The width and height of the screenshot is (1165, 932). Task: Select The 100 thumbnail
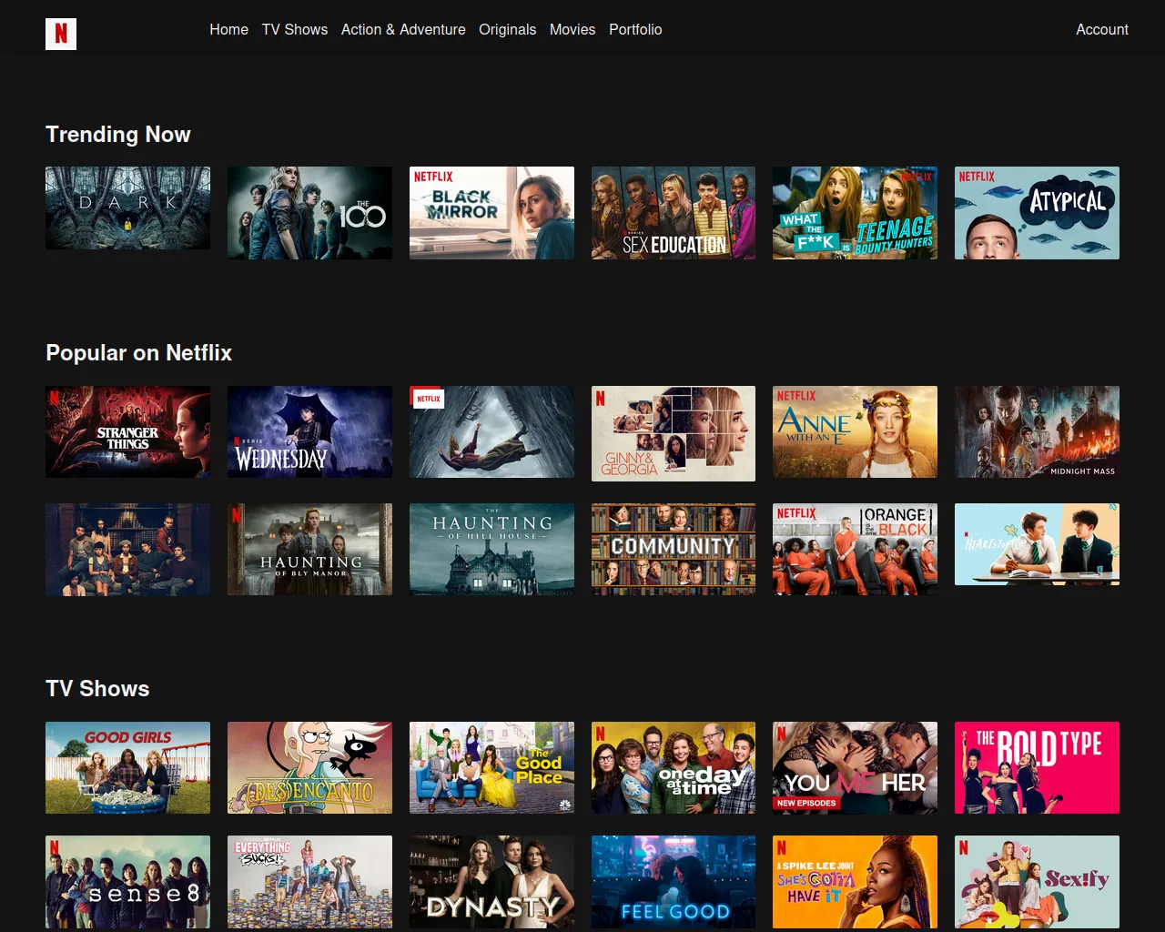click(309, 213)
